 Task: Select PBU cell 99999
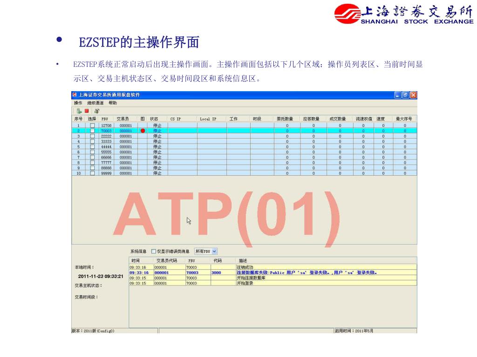(x=106, y=173)
